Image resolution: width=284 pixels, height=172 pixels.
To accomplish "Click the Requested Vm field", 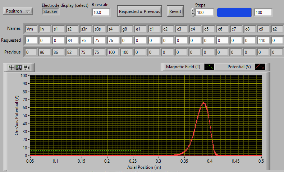I will [31, 41].
